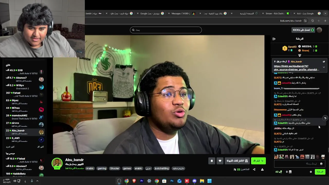Click the gifted subscriptions button
Screen dimensions: 329x185
pyautogui.click(x=237, y=161)
